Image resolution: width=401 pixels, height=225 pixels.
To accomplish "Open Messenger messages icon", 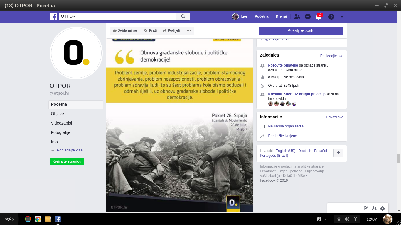I will coord(307,16).
